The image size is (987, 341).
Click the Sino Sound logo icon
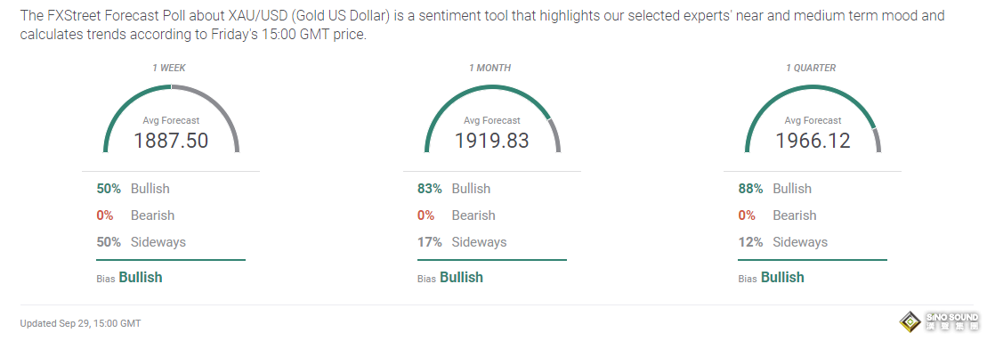911,321
